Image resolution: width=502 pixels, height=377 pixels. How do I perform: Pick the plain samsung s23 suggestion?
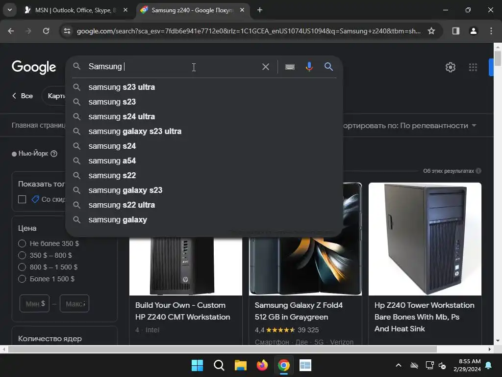tap(204, 102)
